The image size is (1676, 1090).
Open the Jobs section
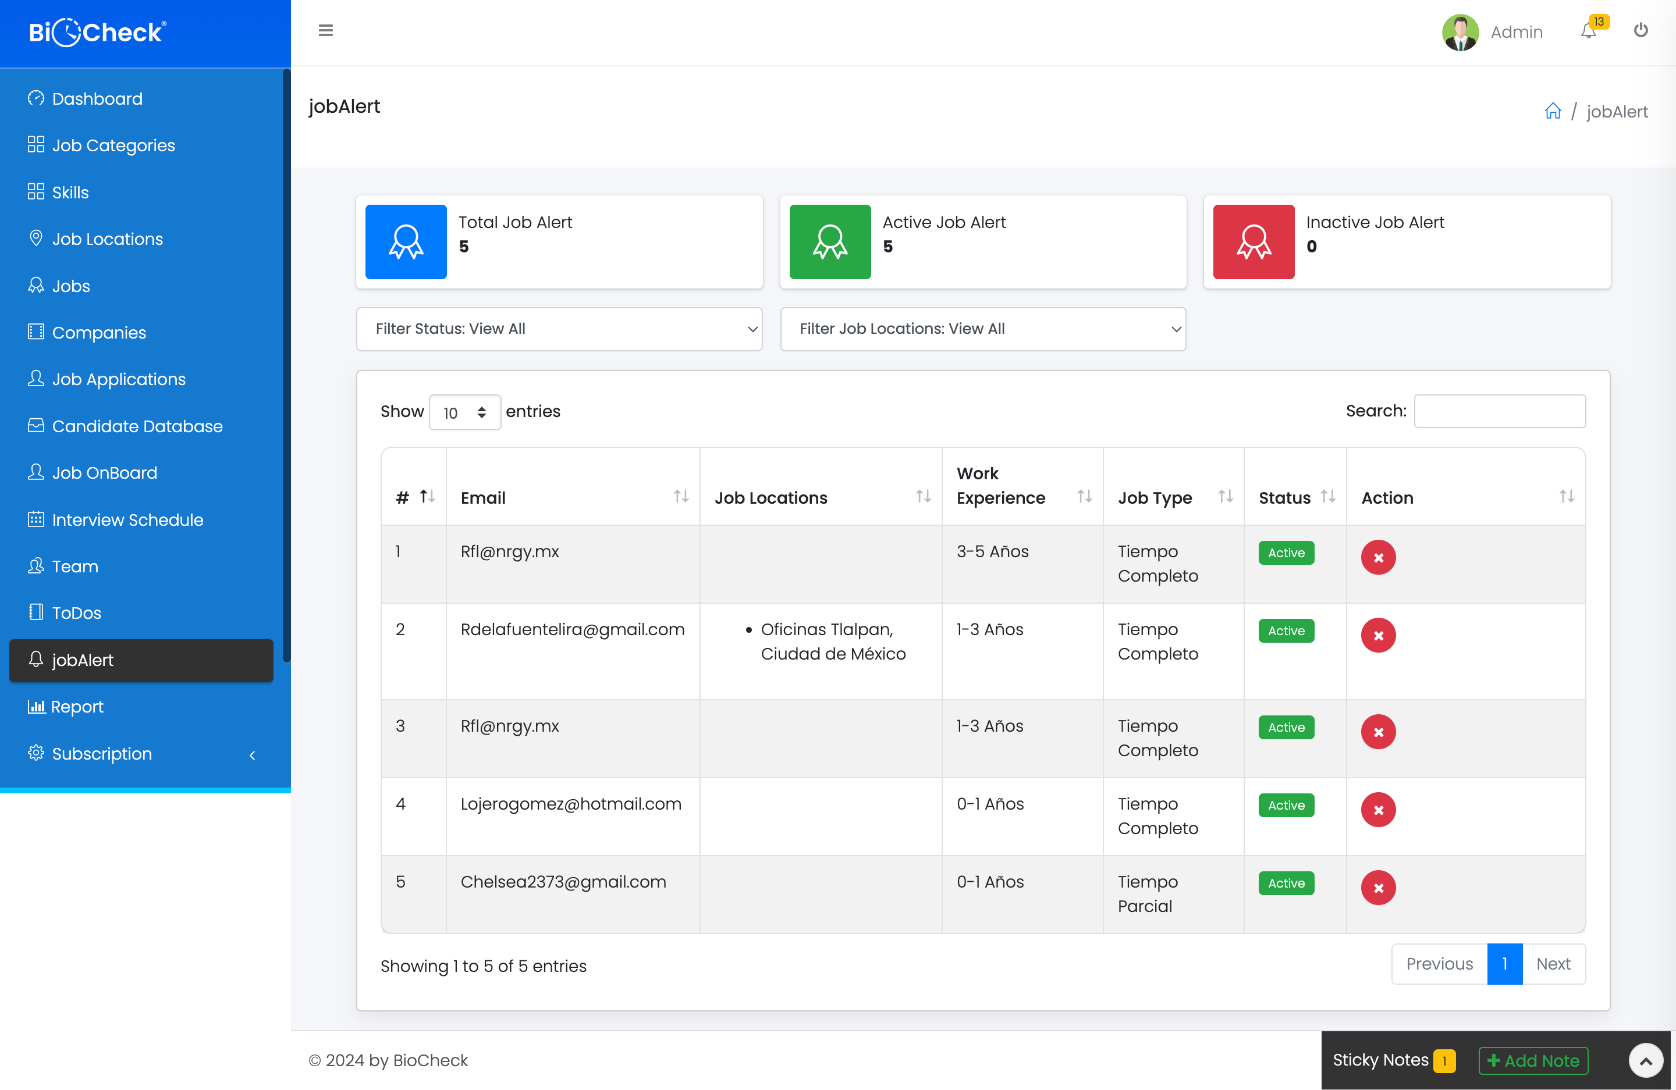coord(141,286)
